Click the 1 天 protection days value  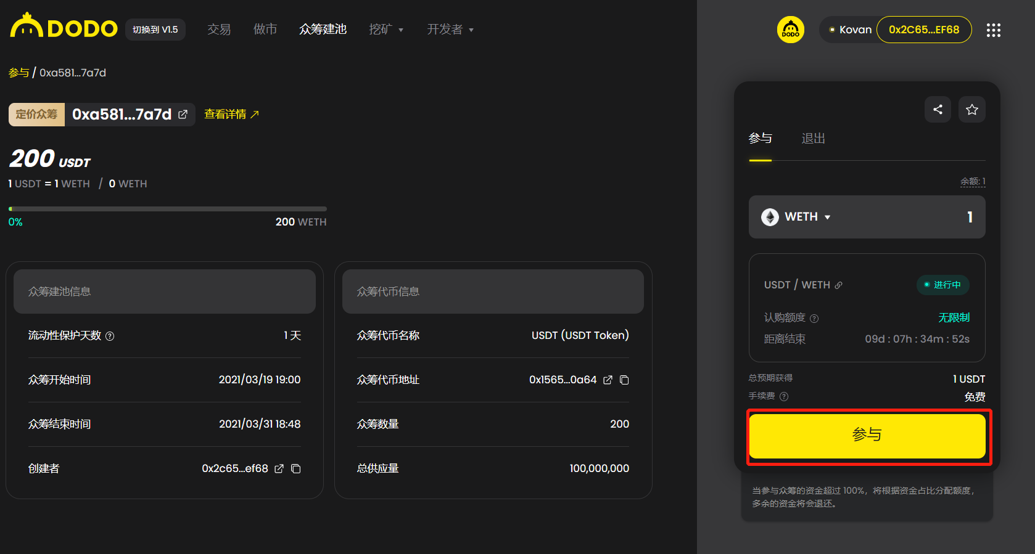pyautogui.click(x=292, y=335)
